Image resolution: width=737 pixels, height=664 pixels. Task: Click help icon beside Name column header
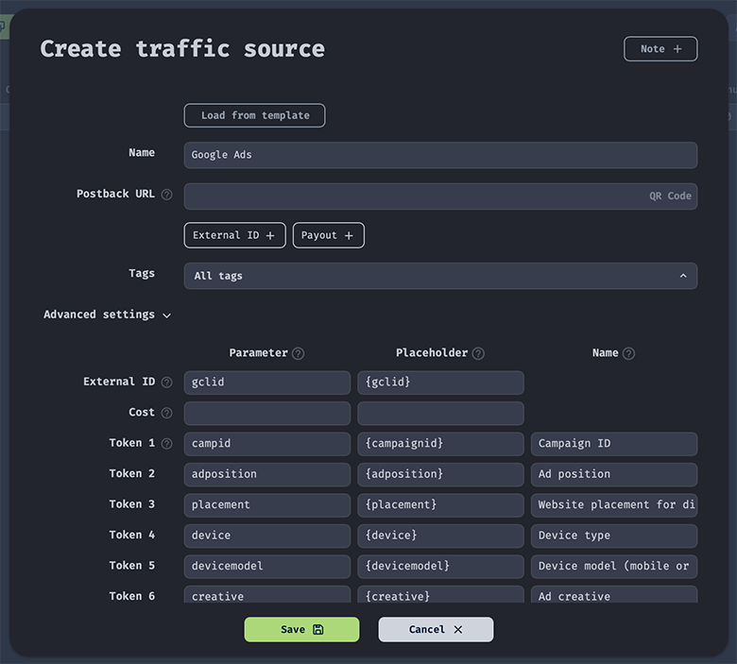point(629,353)
